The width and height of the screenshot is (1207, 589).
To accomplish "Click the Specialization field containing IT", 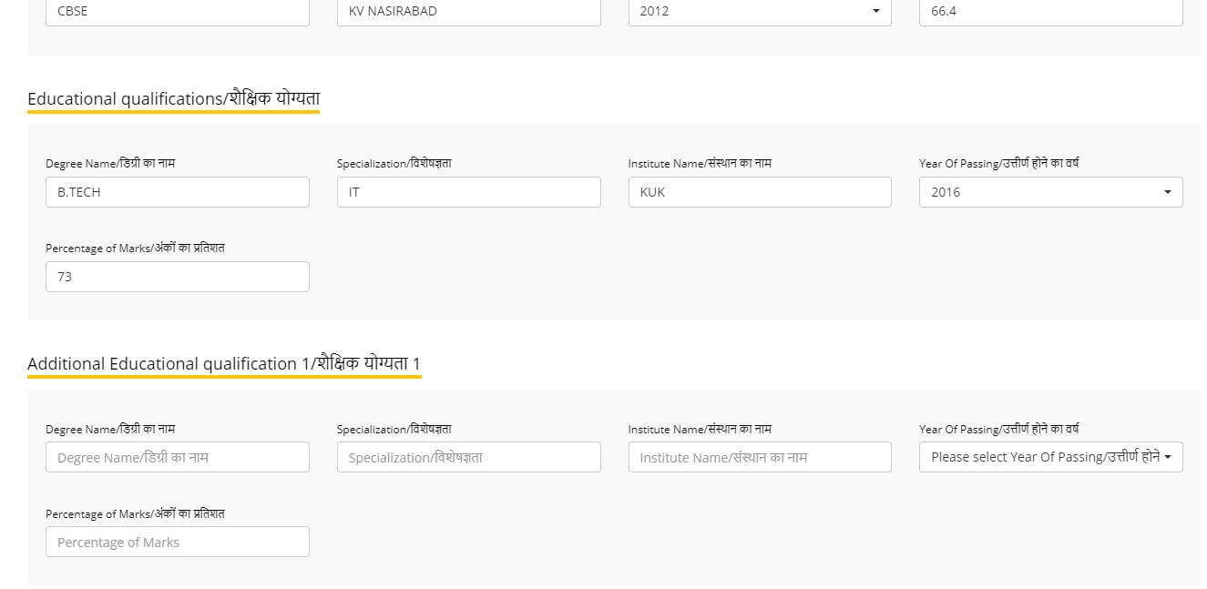I will click(468, 192).
